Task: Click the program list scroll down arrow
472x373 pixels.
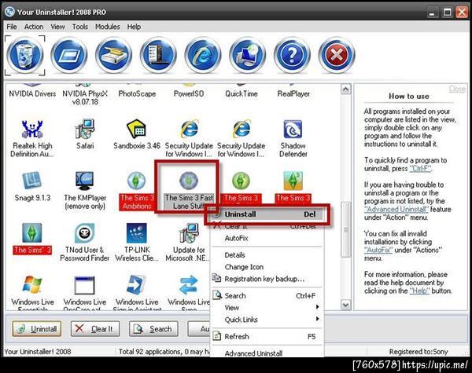Action: pos(345,305)
